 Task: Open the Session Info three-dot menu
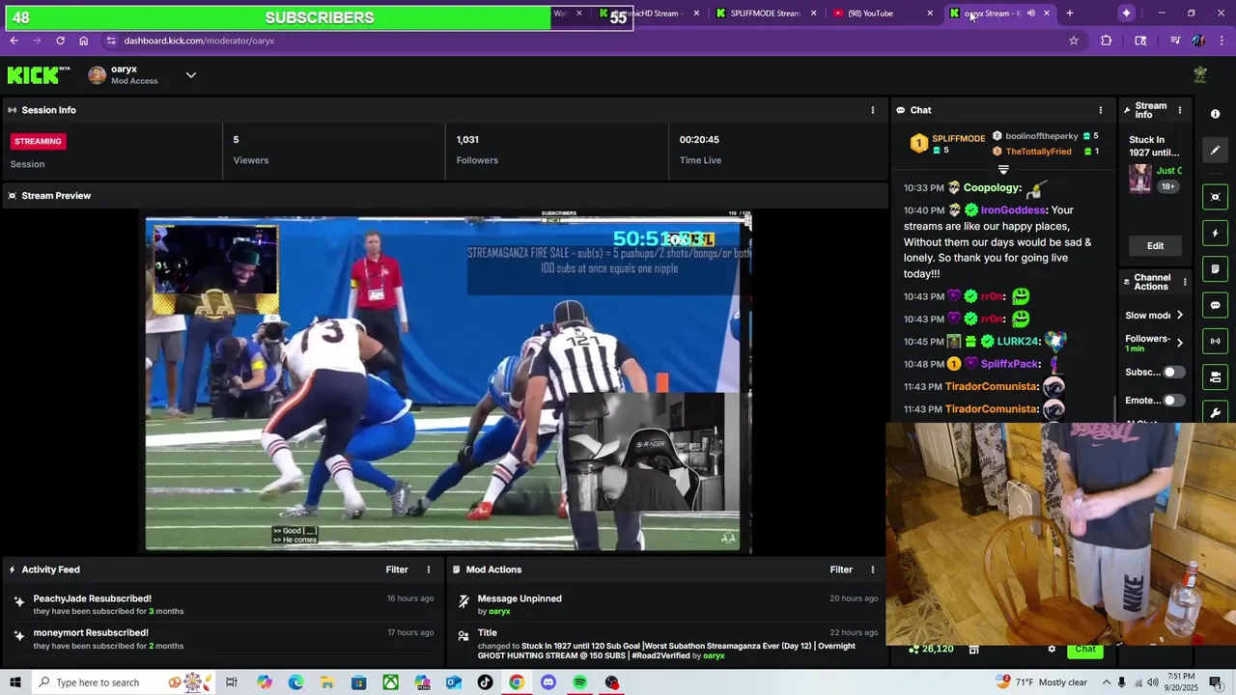(x=873, y=110)
